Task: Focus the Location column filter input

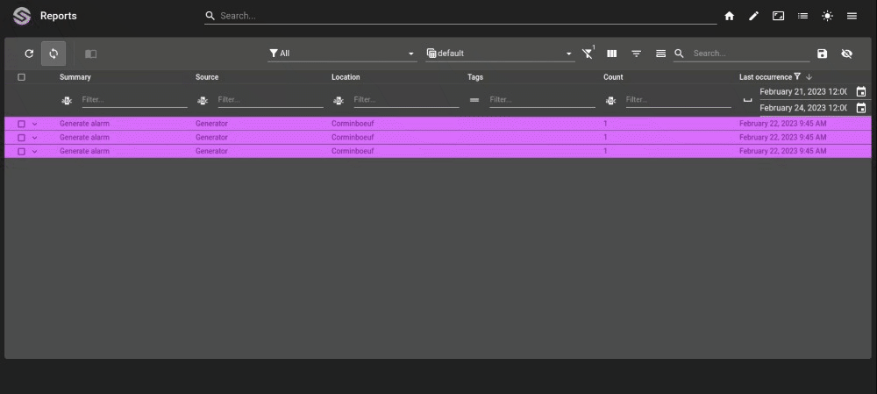Action: [407, 100]
